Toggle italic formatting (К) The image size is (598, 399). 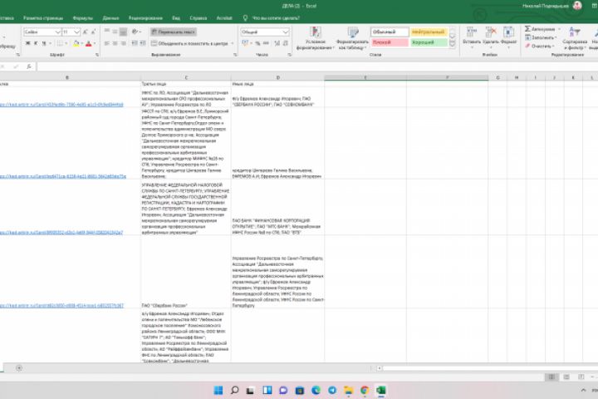coord(36,43)
